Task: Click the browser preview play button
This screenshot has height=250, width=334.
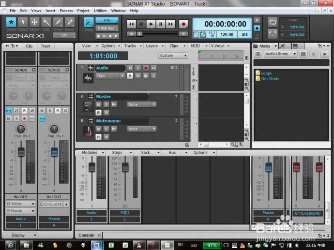Action: tap(325, 54)
